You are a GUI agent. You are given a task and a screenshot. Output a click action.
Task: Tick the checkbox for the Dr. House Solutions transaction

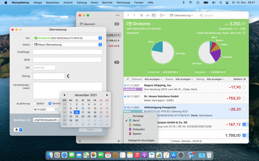point(244,98)
